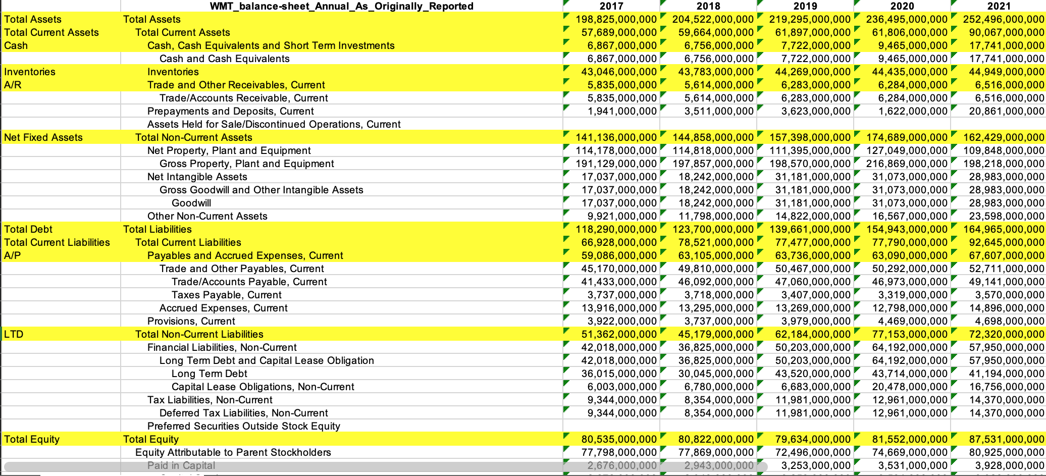This screenshot has height=476, width=1046.
Task: Select the 2021 column header
Action: point(999,6)
